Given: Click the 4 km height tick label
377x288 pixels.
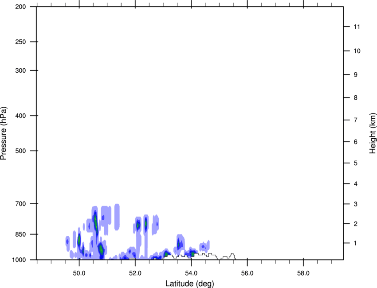Looking at the screenshot, I should [356, 184].
